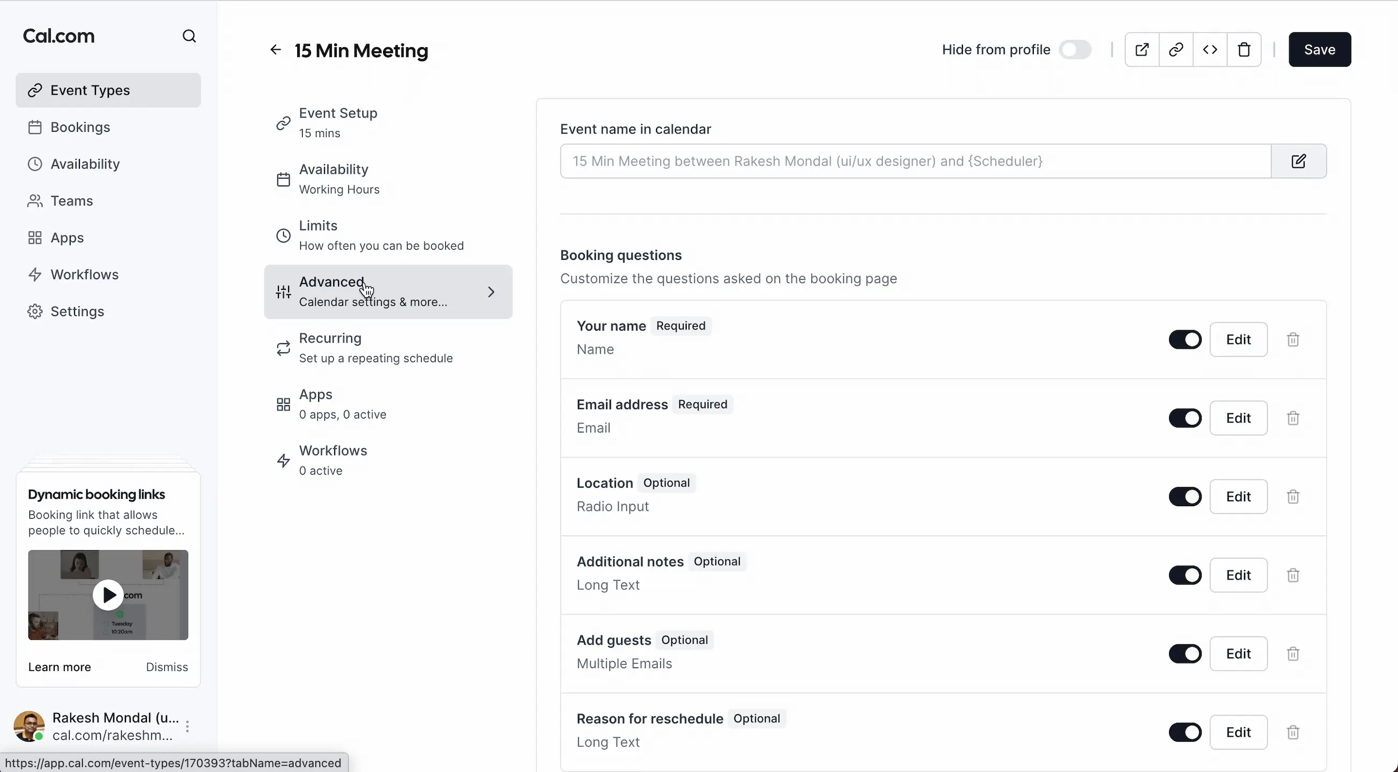This screenshot has width=1398, height=772.
Task: Delete the Location booking question
Action: 1293,496
